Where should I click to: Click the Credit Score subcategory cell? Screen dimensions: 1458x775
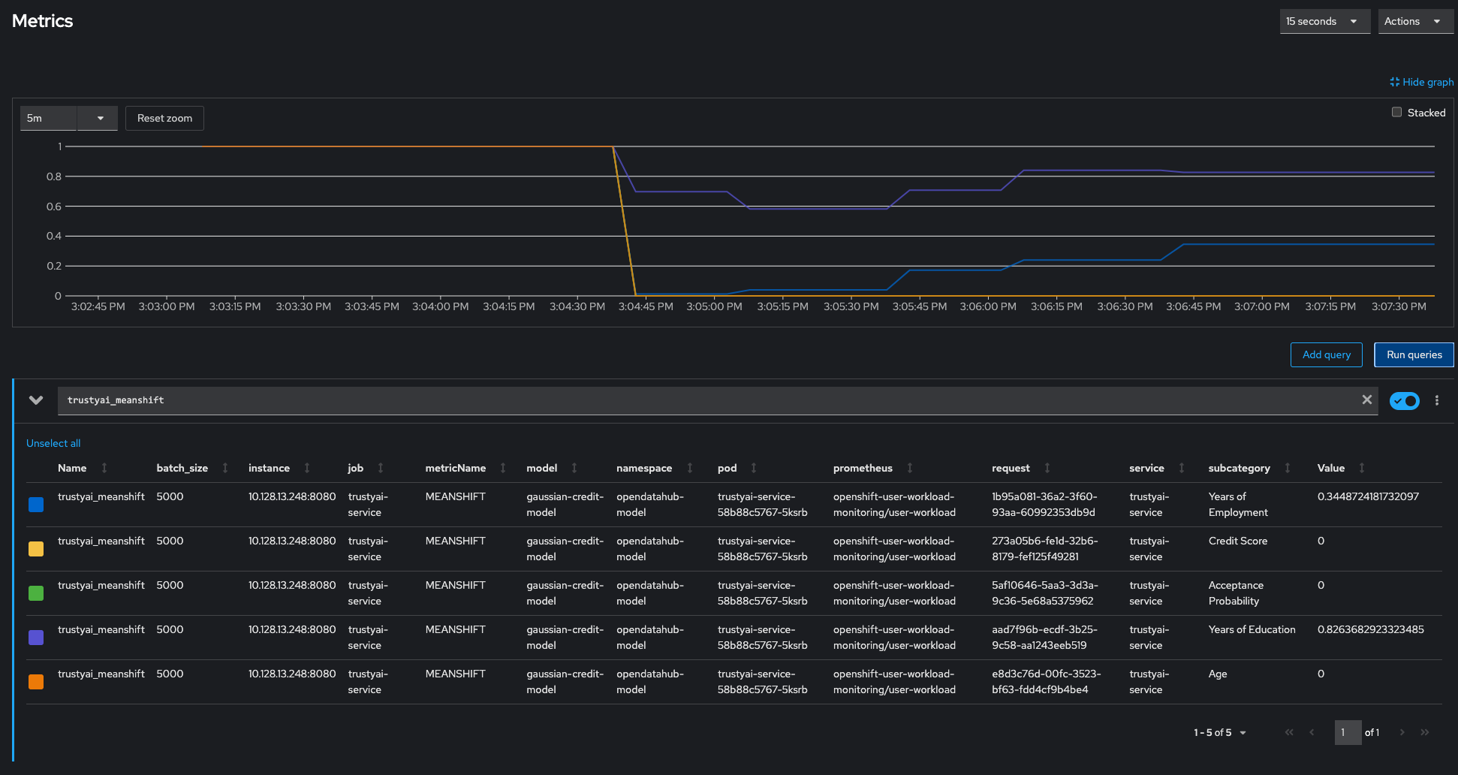[1237, 541]
